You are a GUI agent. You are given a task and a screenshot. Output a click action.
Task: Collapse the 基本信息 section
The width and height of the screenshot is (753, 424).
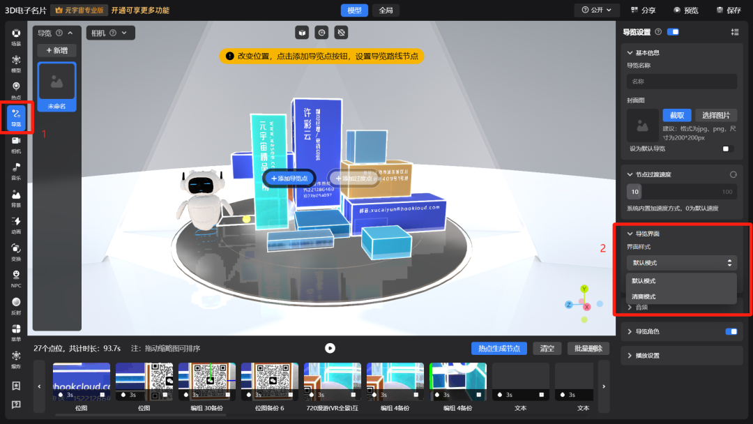point(630,53)
